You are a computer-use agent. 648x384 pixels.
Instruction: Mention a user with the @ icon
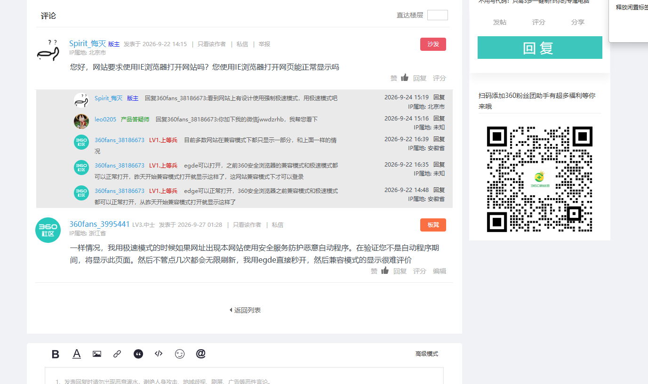click(x=201, y=353)
